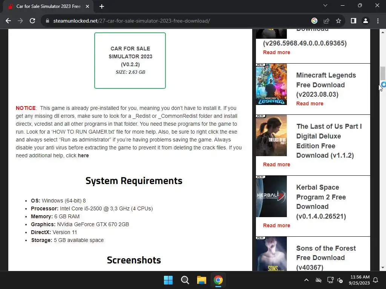Open The Last of Us Part I title

click(x=329, y=141)
